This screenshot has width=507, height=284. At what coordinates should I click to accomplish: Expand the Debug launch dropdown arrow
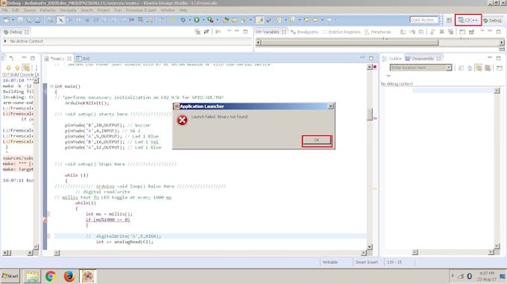tap(189, 20)
